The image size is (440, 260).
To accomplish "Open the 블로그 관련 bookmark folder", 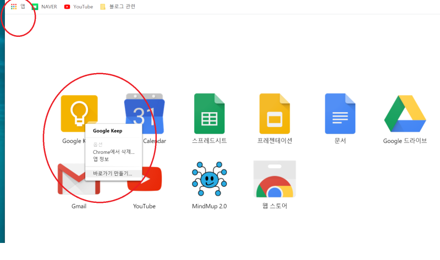I will [x=118, y=7].
